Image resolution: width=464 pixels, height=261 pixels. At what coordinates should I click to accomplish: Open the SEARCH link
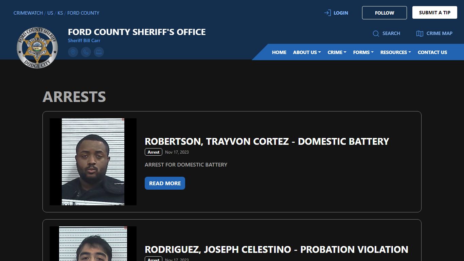tap(391, 33)
